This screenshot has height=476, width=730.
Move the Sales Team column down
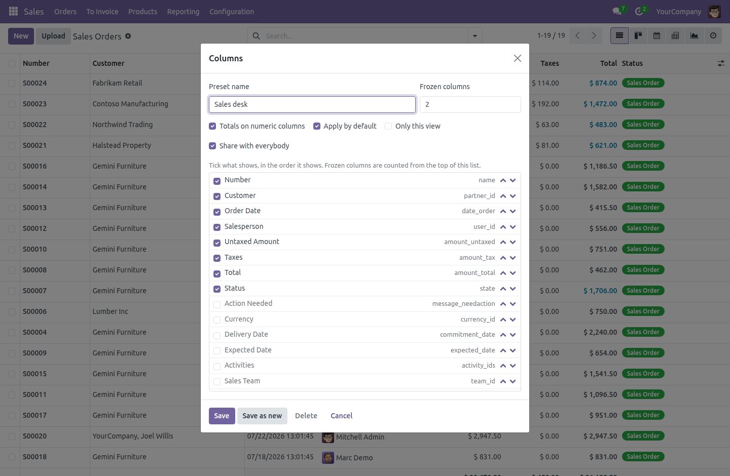(513, 381)
